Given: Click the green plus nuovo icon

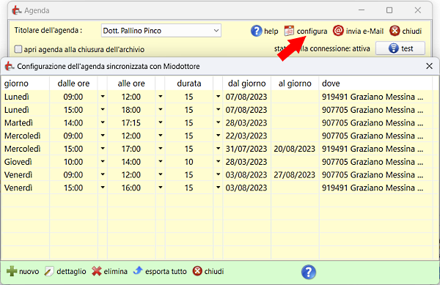Looking at the screenshot, I should 12,271.
